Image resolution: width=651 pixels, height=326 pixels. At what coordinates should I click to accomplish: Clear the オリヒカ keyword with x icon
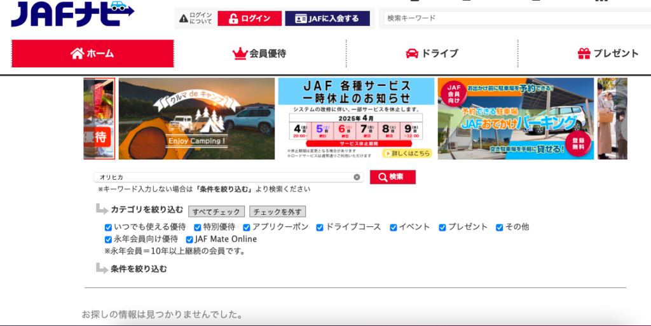click(x=357, y=177)
